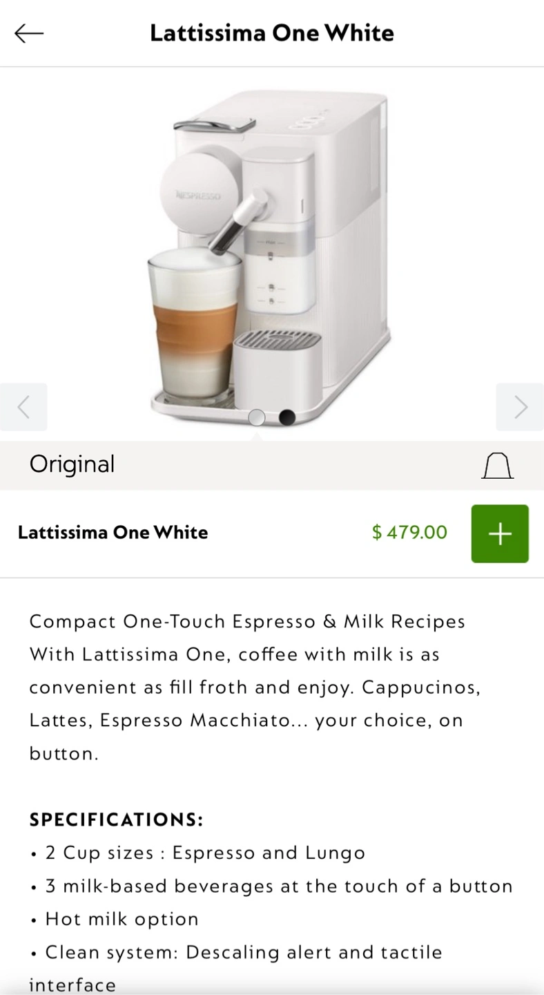The height and width of the screenshot is (995, 544).
Task: Add Lattissima One White to cart
Action: pyautogui.click(x=500, y=533)
